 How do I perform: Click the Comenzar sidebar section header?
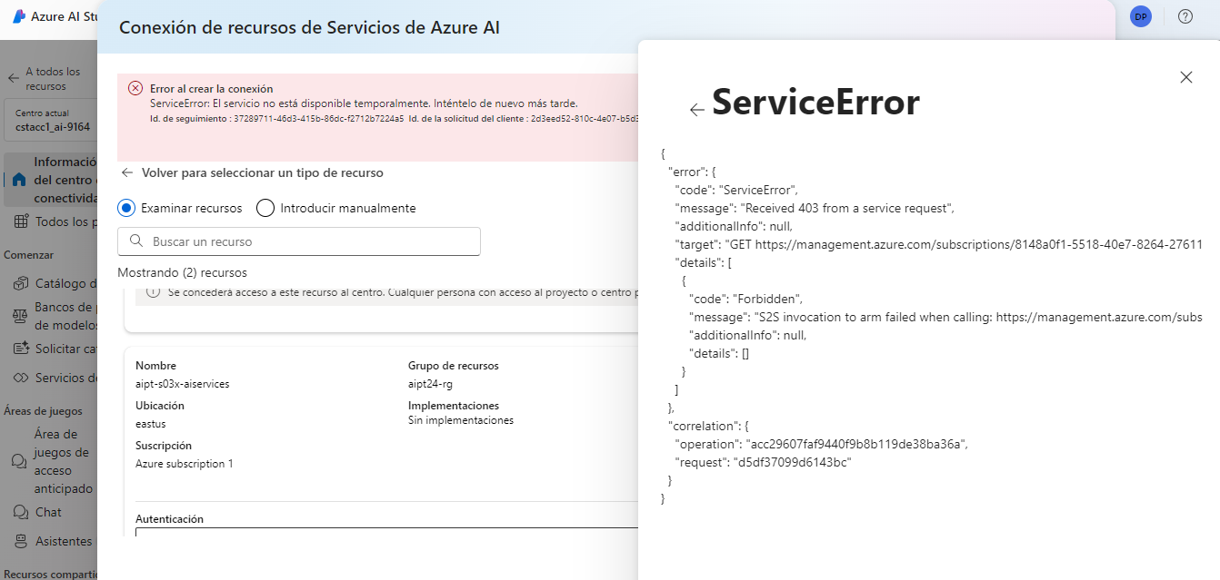click(x=29, y=255)
